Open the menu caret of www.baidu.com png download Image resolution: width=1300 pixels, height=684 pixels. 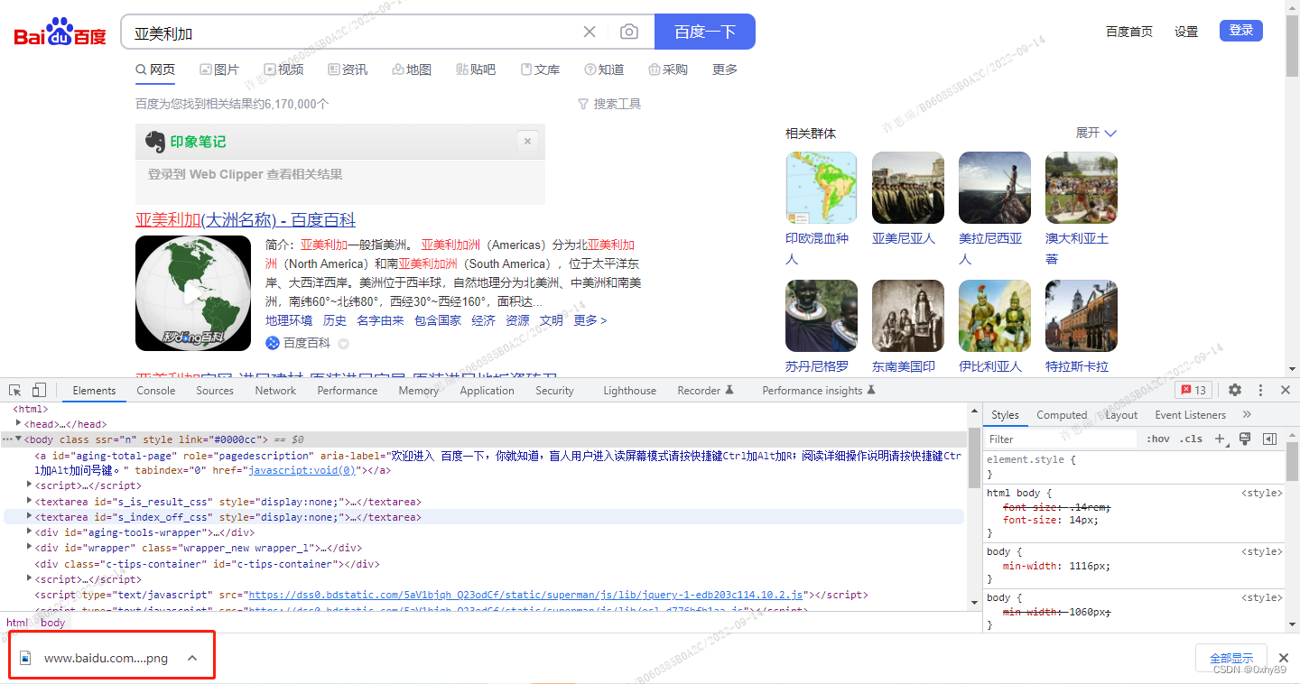[x=192, y=658]
